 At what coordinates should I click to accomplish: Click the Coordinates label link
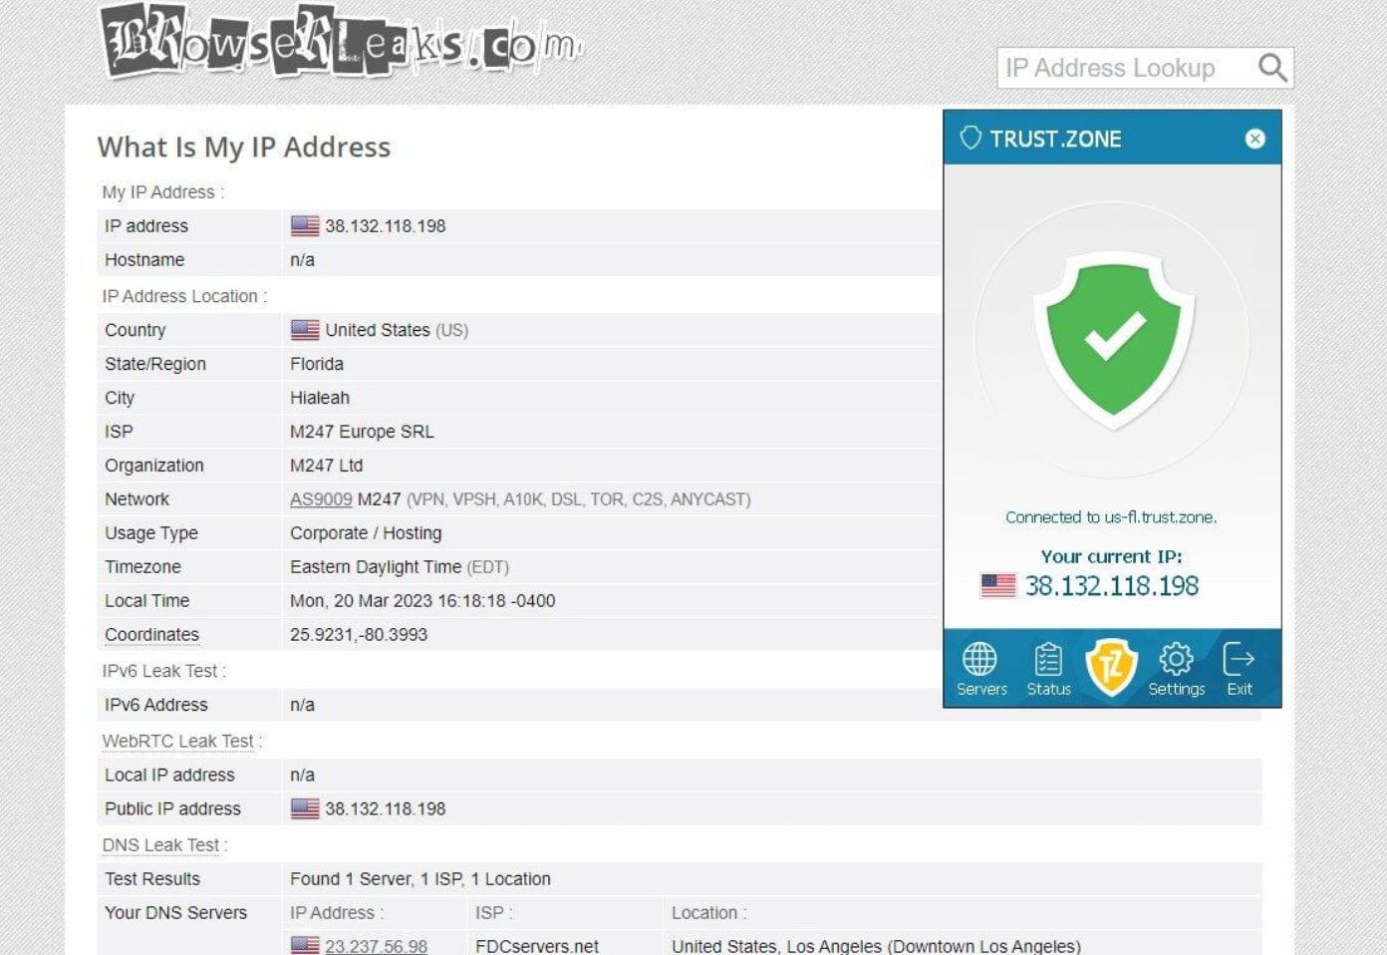[151, 635]
